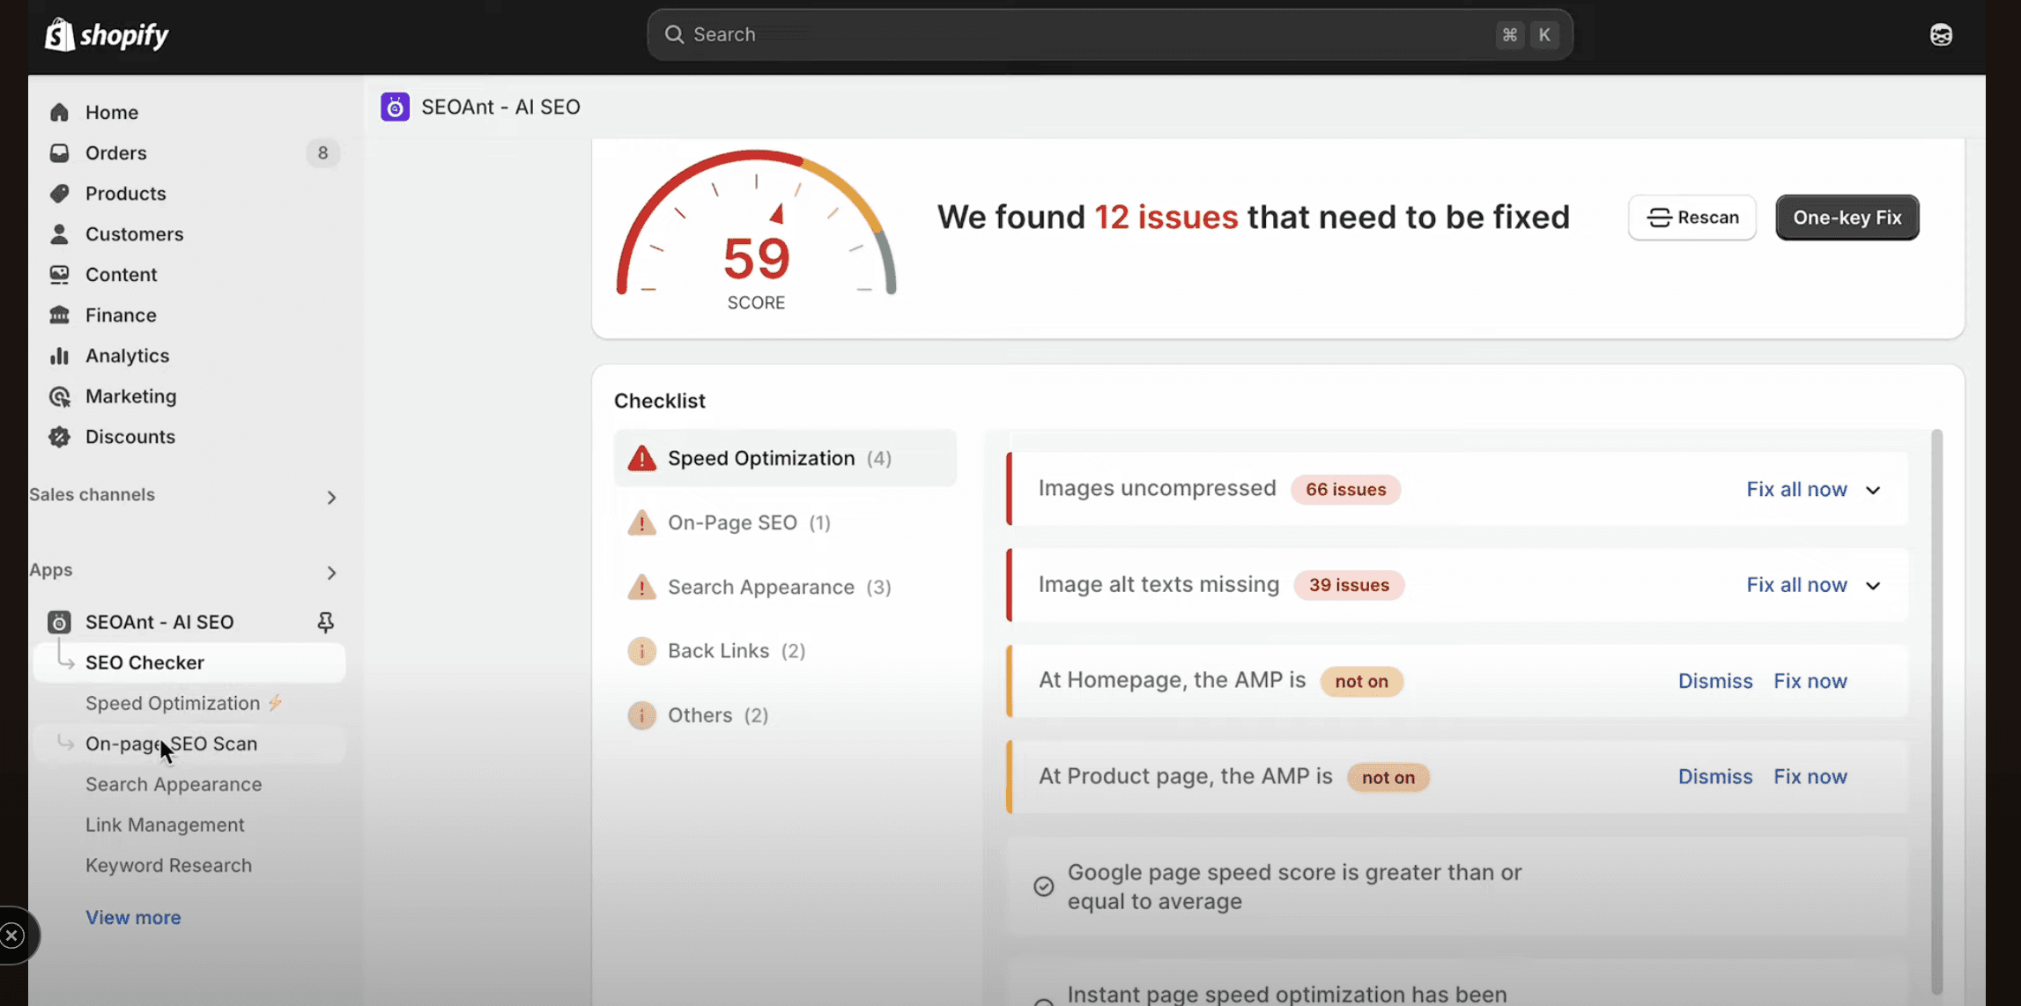This screenshot has width=2021, height=1006.
Task: Expand Image alt texts missing dropdown arrow
Action: (x=1873, y=586)
